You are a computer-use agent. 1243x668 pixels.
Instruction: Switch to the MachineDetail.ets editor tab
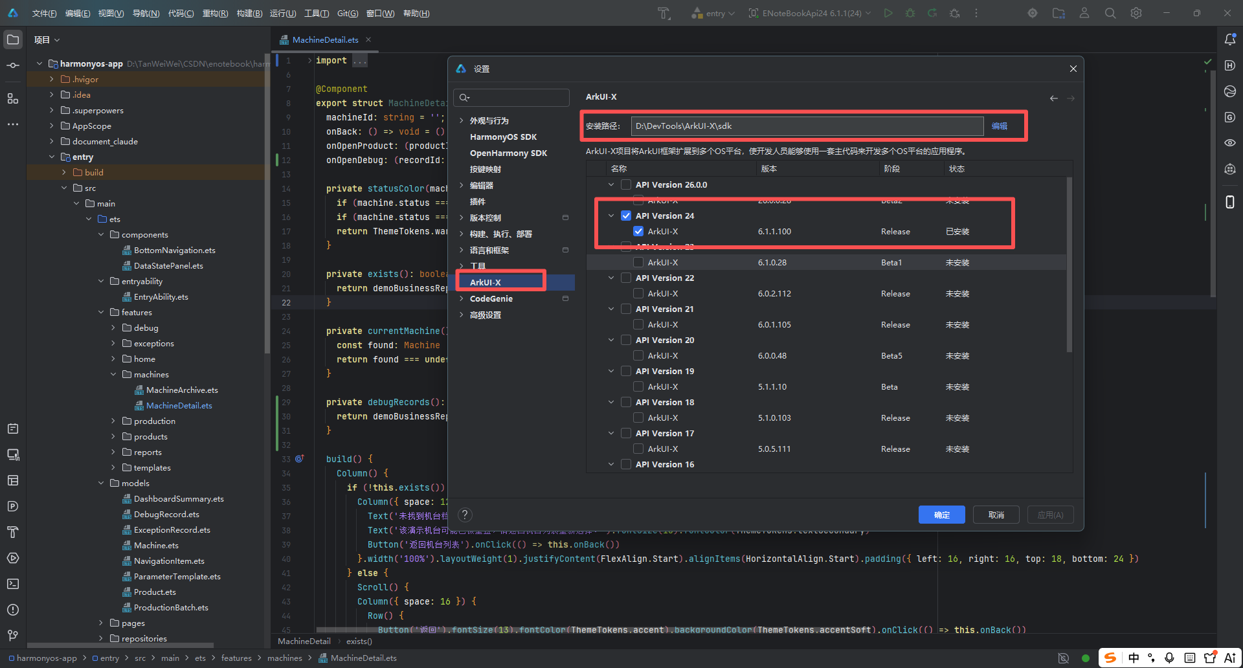(x=325, y=39)
